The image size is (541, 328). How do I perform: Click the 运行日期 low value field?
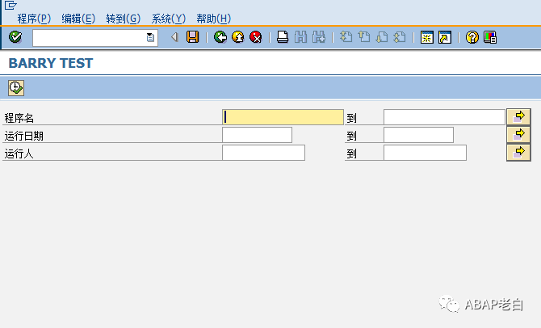[x=257, y=135]
